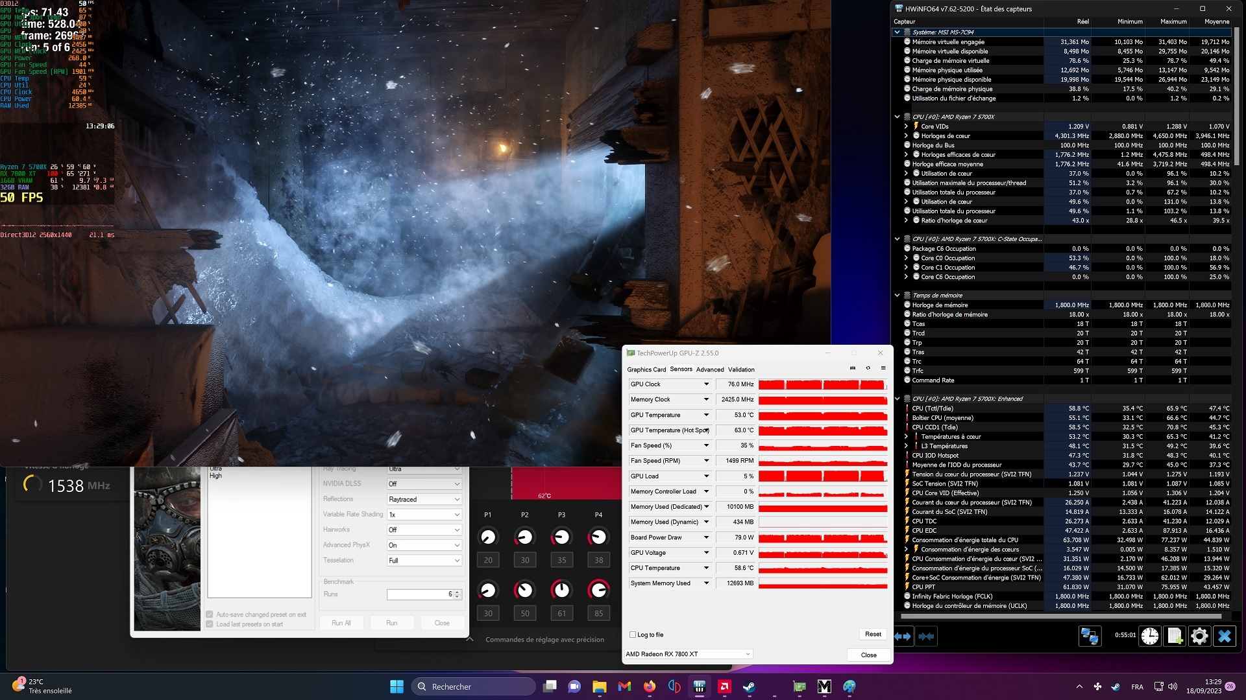Click HWiNFO expand columns arrows icon

point(903,636)
